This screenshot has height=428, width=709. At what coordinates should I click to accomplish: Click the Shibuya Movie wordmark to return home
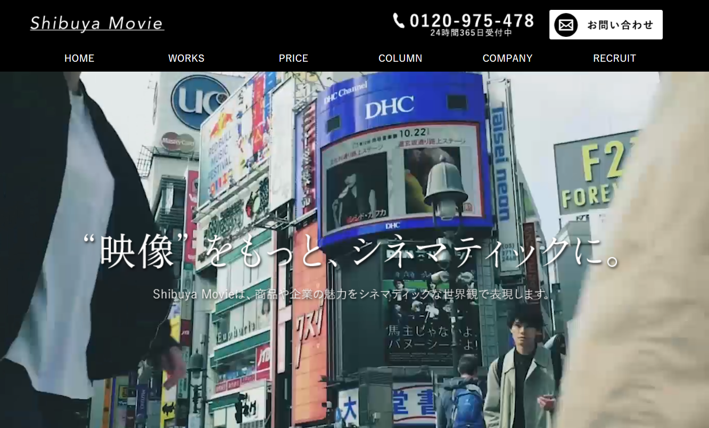[x=97, y=23]
